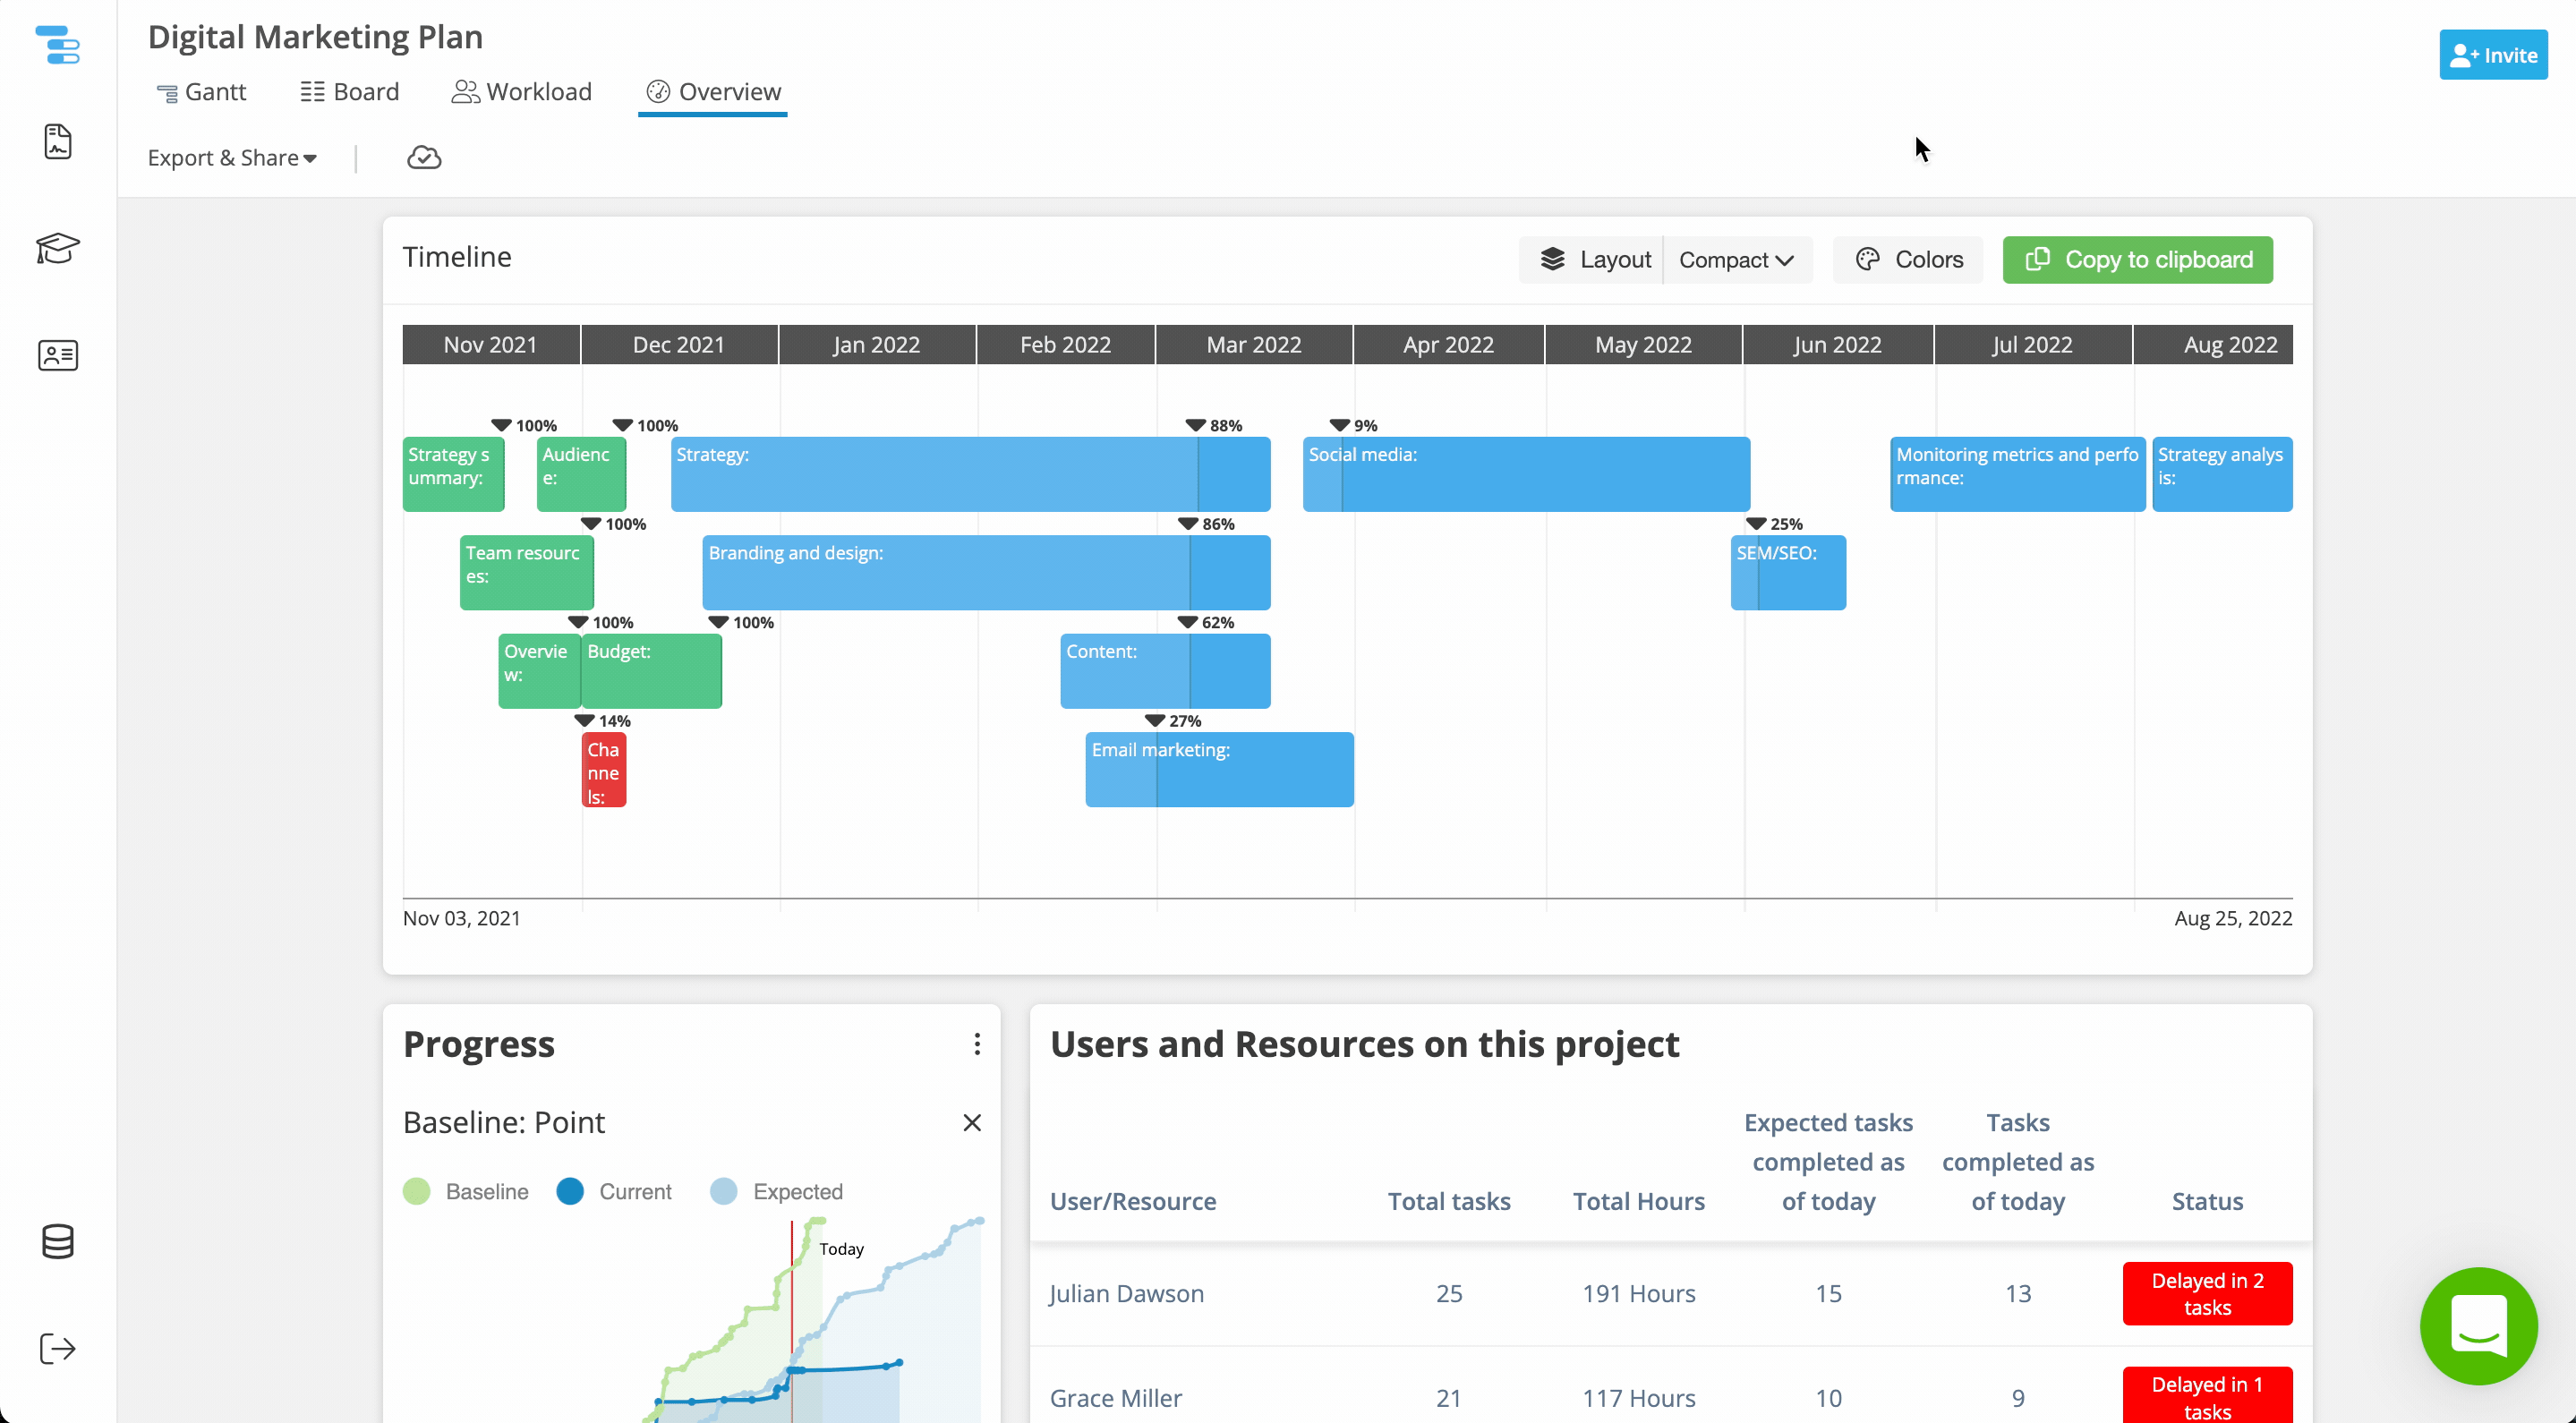This screenshot has height=1423, width=2576.
Task: Open the database stack sidebar icon
Action: [x=58, y=1241]
